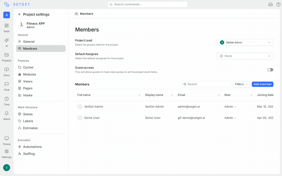
Task: Open the Time clock icon
Action: tap(7, 99)
